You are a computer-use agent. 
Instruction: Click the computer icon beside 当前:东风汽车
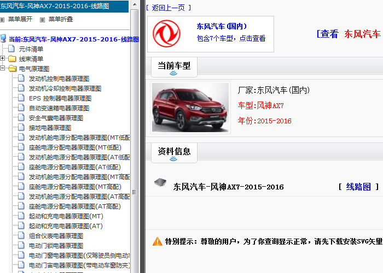click(x=3, y=39)
